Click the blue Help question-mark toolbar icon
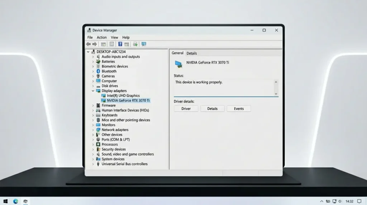The width and height of the screenshot is (367, 205). [120, 44]
